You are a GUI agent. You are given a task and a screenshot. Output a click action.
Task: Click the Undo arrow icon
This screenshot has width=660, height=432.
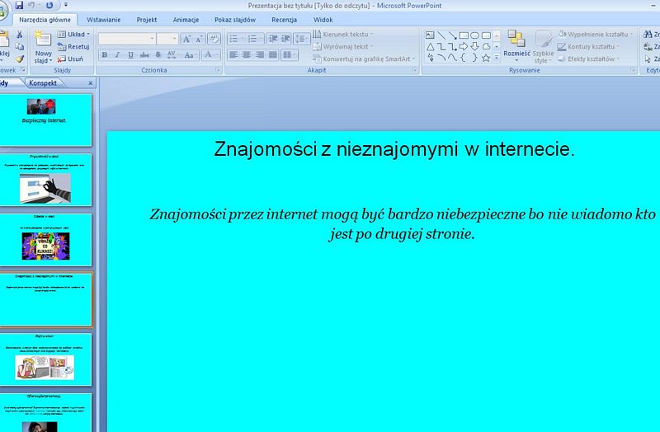tap(31, 5)
